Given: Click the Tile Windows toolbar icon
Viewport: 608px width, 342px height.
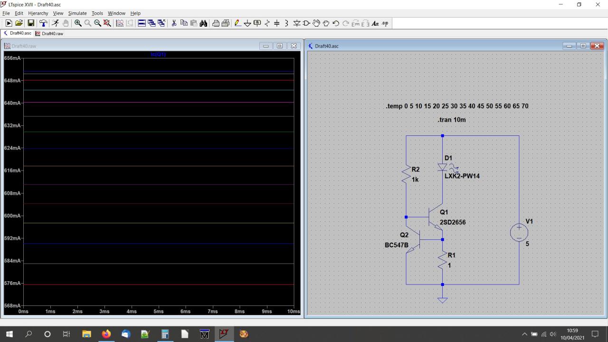Looking at the screenshot, I should pos(142,23).
